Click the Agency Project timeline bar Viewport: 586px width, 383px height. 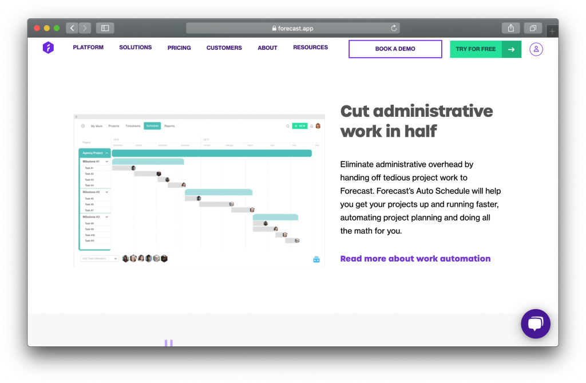tap(212, 153)
